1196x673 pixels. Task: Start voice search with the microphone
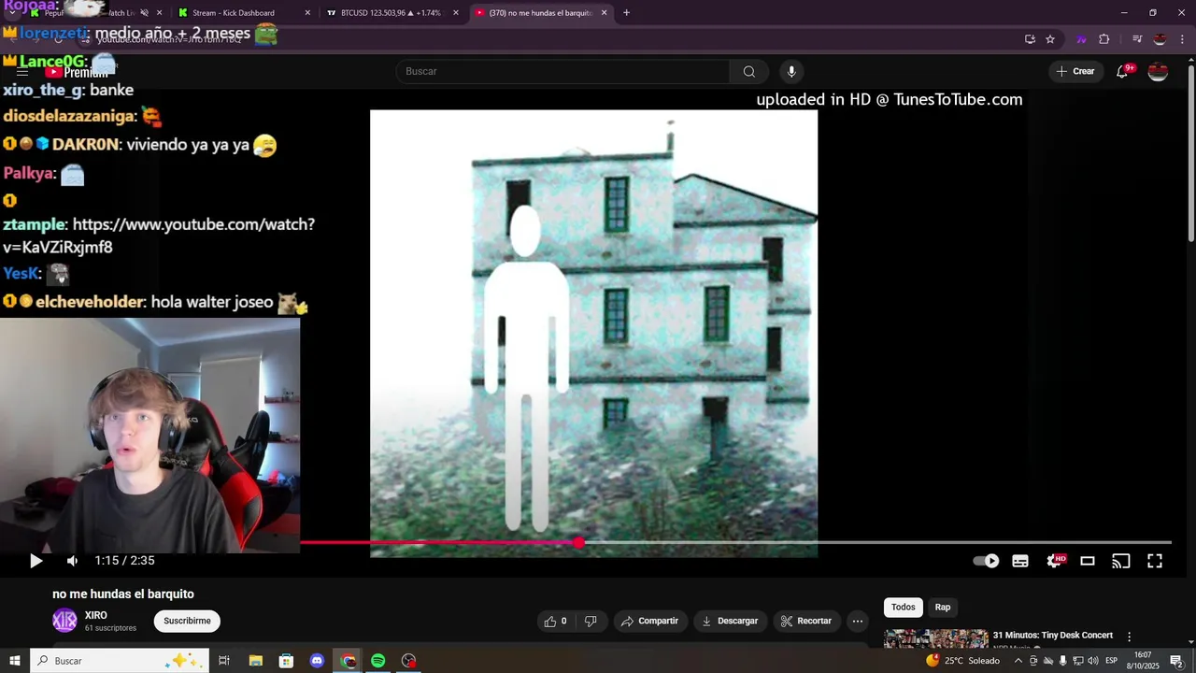791,71
